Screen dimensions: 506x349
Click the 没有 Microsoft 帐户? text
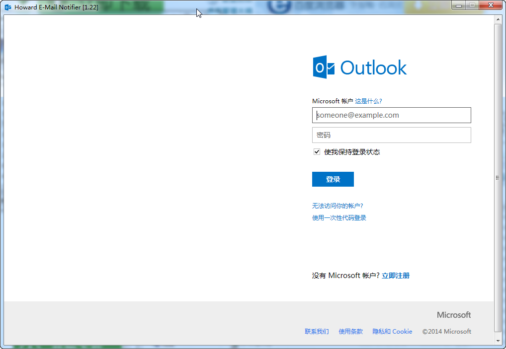[x=345, y=276]
